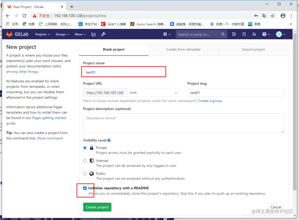Open the 学生平台 bookmark
This screenshot has height=220, width=299.
pyautogui.click(x=88, y=24)
